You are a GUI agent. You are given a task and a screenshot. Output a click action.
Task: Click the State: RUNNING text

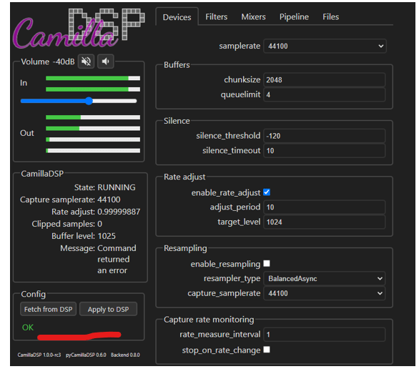(x=104, y=187)
